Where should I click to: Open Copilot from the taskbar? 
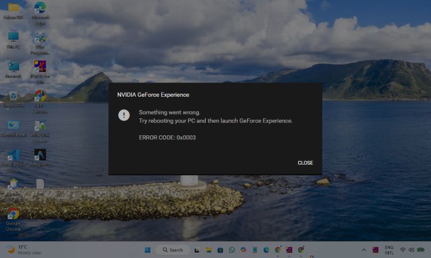coord(243,250)
